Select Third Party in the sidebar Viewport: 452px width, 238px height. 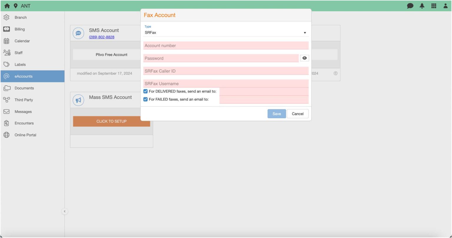(x=24, y=100)
